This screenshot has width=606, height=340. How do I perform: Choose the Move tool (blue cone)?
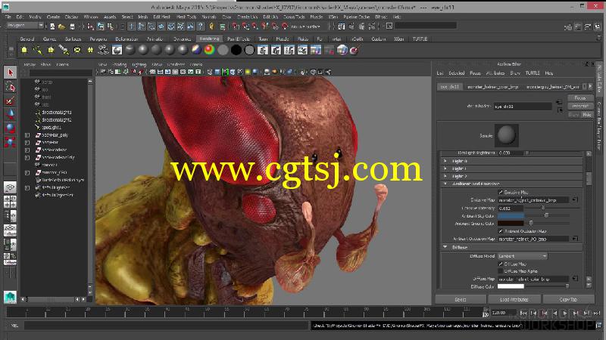(x=10, y=115)
